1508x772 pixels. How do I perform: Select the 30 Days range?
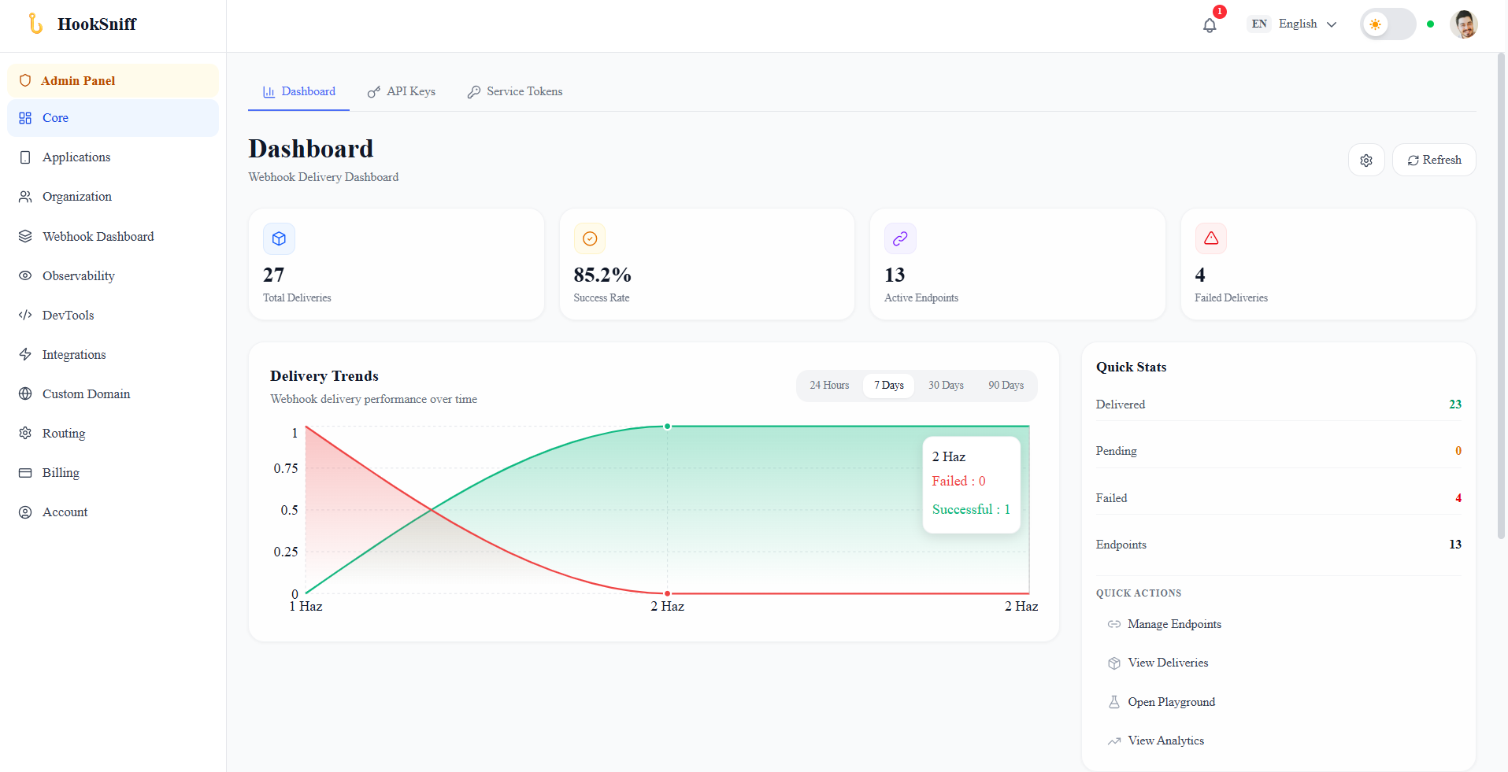(x=946, y=386)
